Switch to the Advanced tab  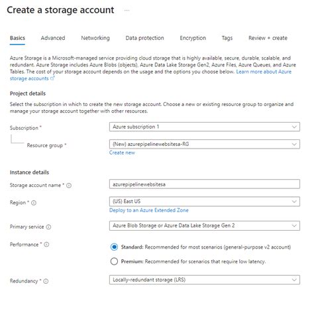53,38
